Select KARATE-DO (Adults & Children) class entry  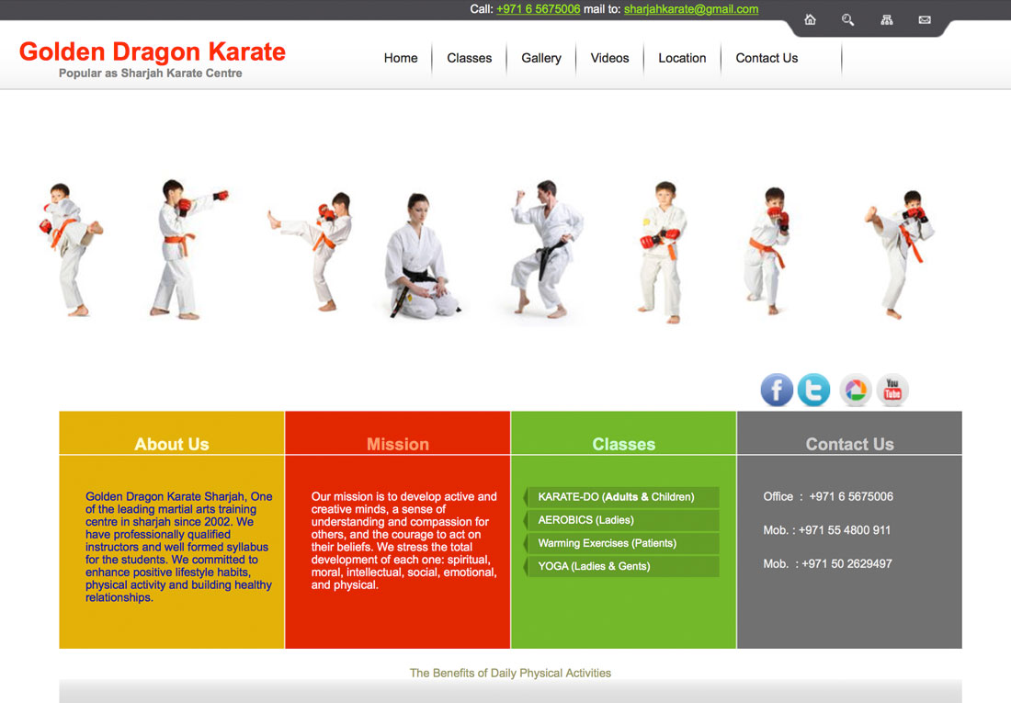(x=621, y=496)
